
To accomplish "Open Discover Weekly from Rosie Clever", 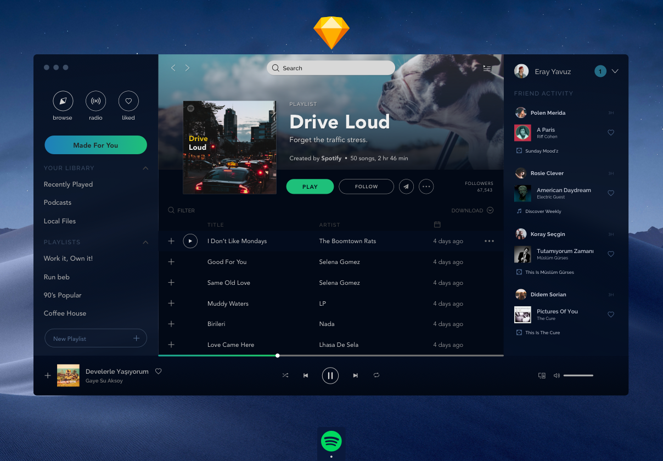I will (543, 211).
